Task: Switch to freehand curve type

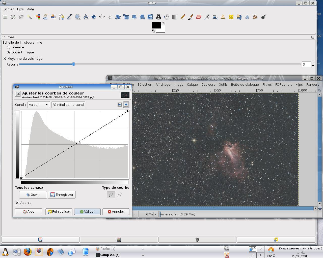Action: point(120,195)
